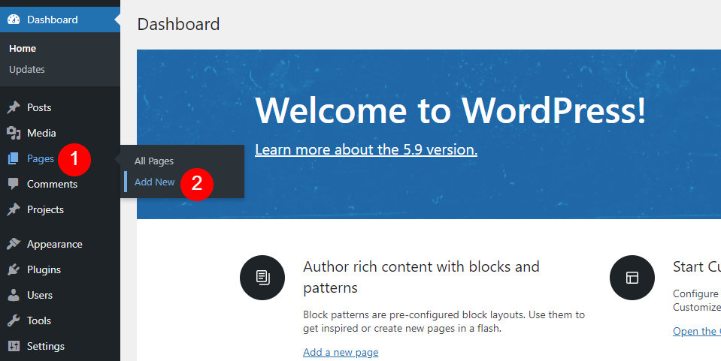
Task: Click the Open the link under Start Cu
Action: click(x=697, y=331)
